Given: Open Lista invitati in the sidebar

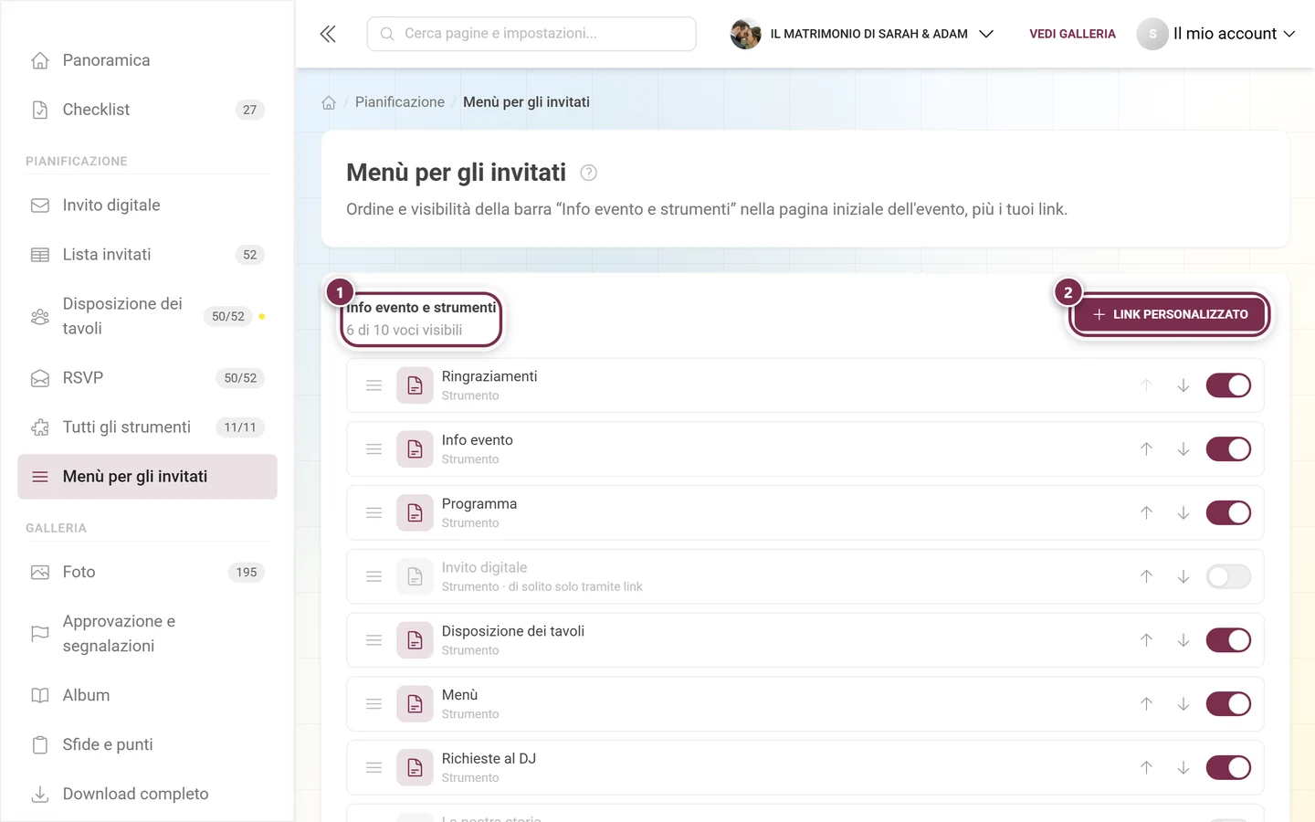Looking at the screenshot, I should [147, 255].
